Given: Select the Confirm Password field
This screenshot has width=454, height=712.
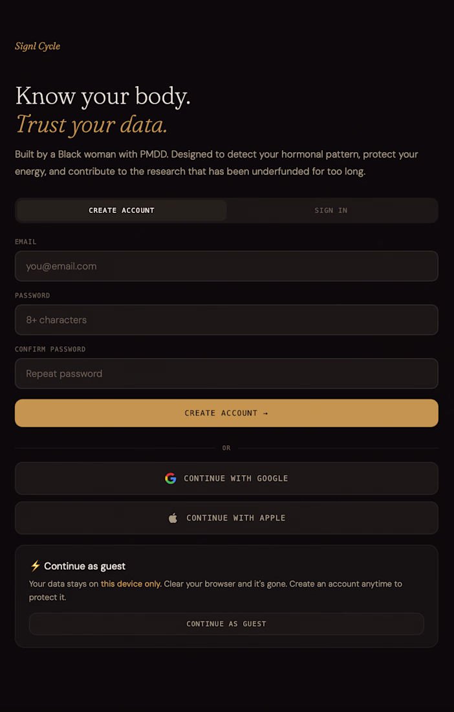Looking at the screenshot, I should pos(226,373).
